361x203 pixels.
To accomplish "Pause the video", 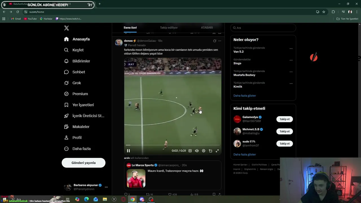I will tap(128, 151).
